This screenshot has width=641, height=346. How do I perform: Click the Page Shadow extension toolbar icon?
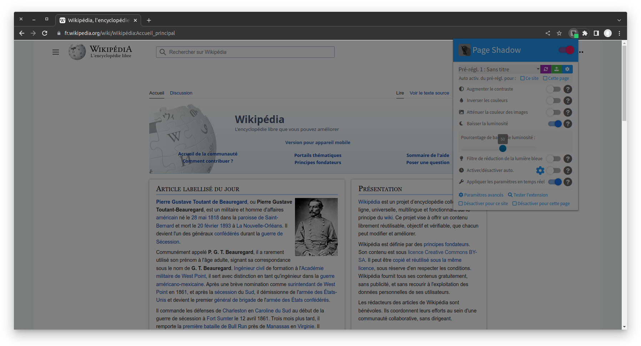574,33
